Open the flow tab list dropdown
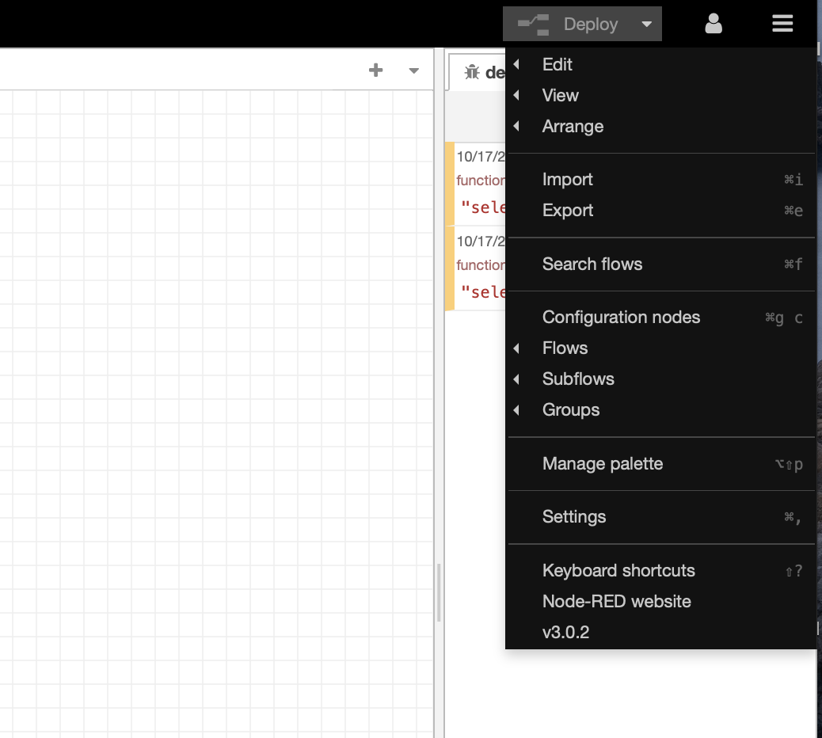Viewport: 822px width, 738px height. pos(413,70)
